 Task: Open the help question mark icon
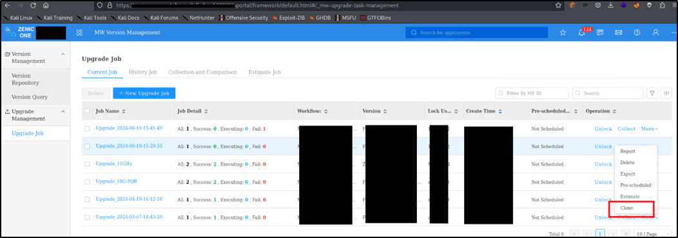tap(637, 32)
